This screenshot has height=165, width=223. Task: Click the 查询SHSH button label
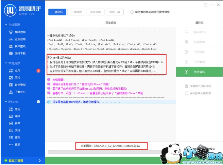pyautogui.click(x=199, y=32)
